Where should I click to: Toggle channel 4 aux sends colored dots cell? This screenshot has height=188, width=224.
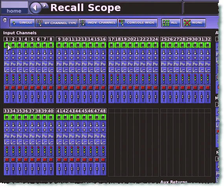pos(26,79)
